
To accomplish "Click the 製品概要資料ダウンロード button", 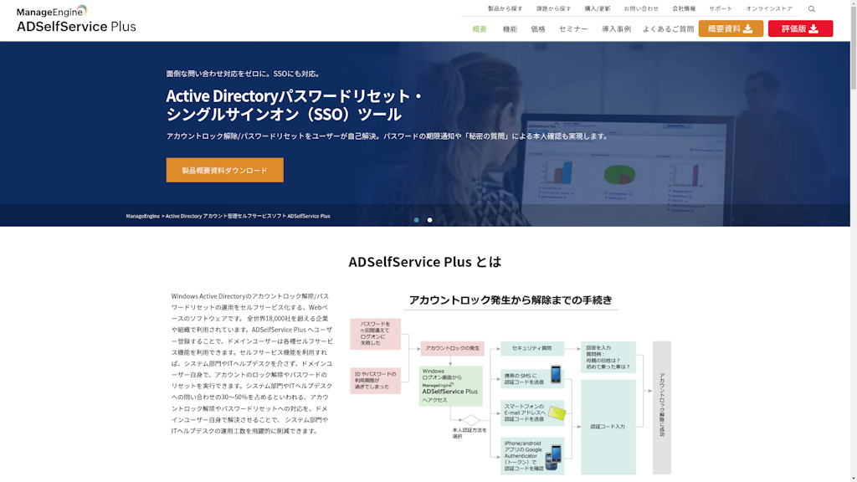I will coord(224,169).
